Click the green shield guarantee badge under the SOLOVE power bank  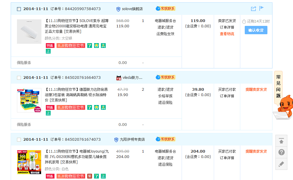tap(96, 46)
